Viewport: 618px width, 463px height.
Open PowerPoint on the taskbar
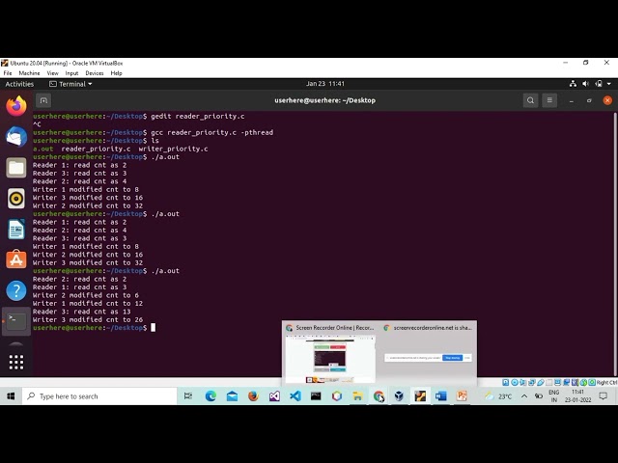tap(462, 396)
